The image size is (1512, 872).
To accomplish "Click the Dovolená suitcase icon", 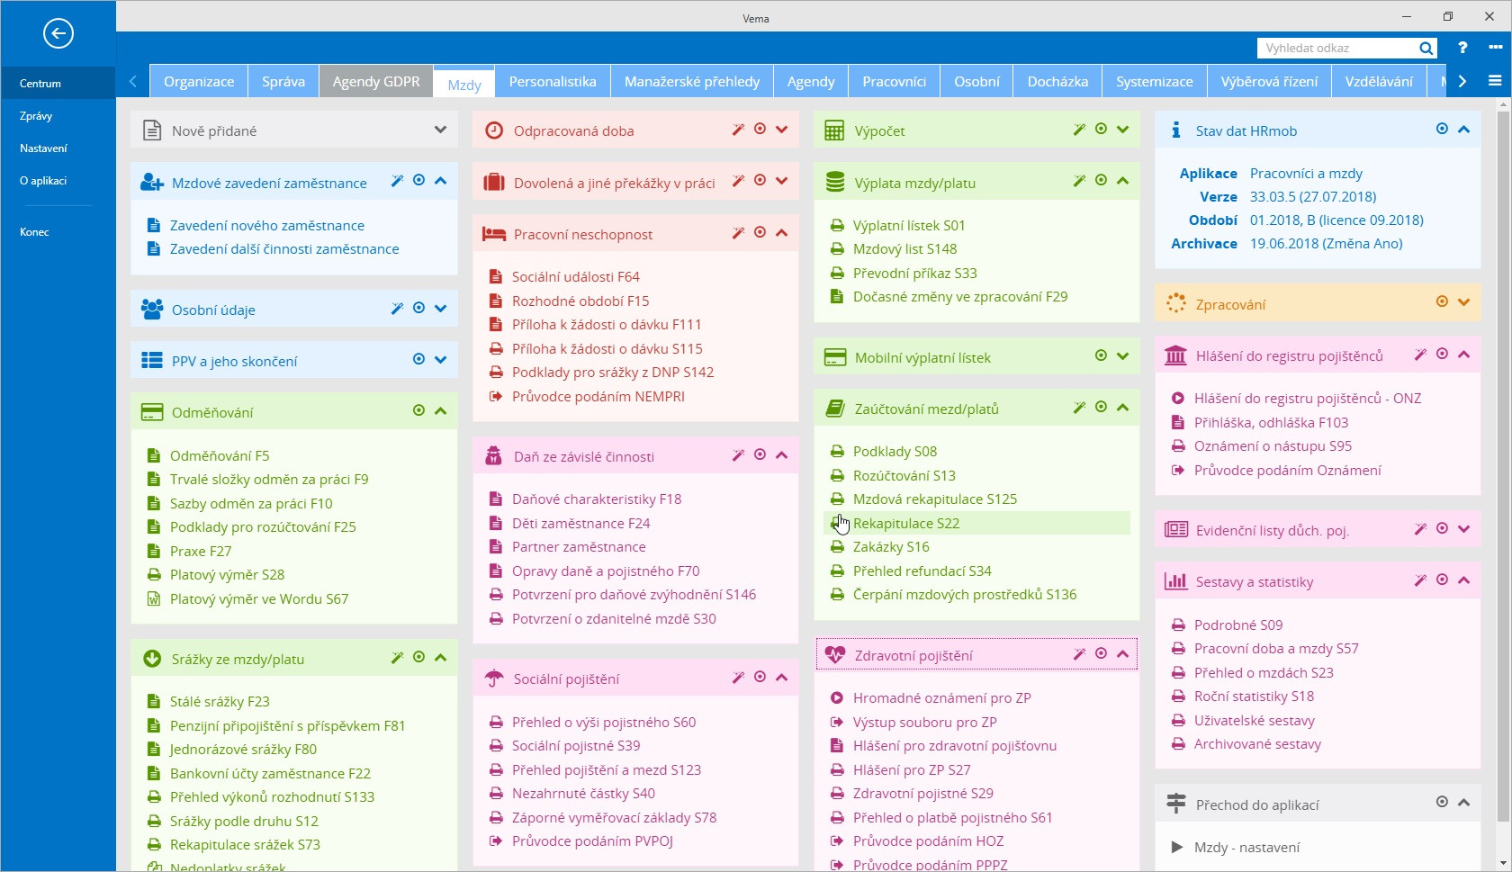I will (493, 183).
